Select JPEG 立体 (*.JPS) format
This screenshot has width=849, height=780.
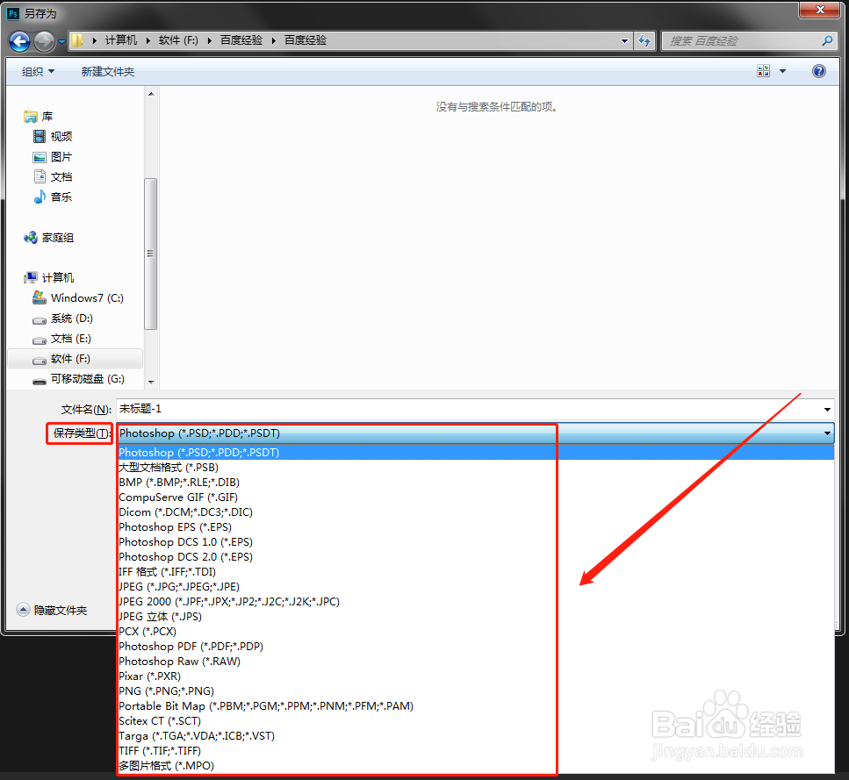pyautogui.click(x=475, y=616)
